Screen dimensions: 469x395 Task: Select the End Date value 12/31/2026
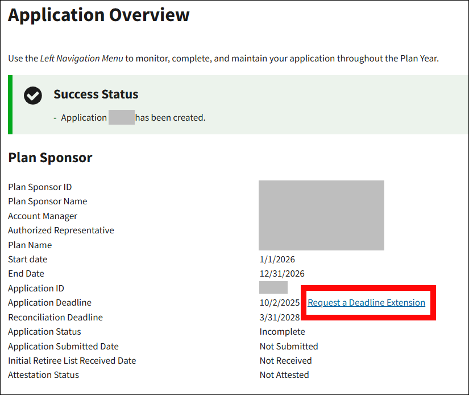point(282,274)
